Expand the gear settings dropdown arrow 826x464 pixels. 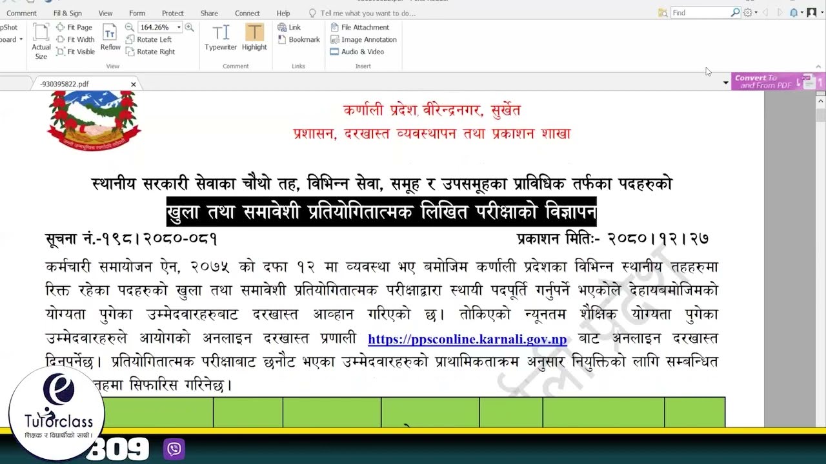(754, 13)
